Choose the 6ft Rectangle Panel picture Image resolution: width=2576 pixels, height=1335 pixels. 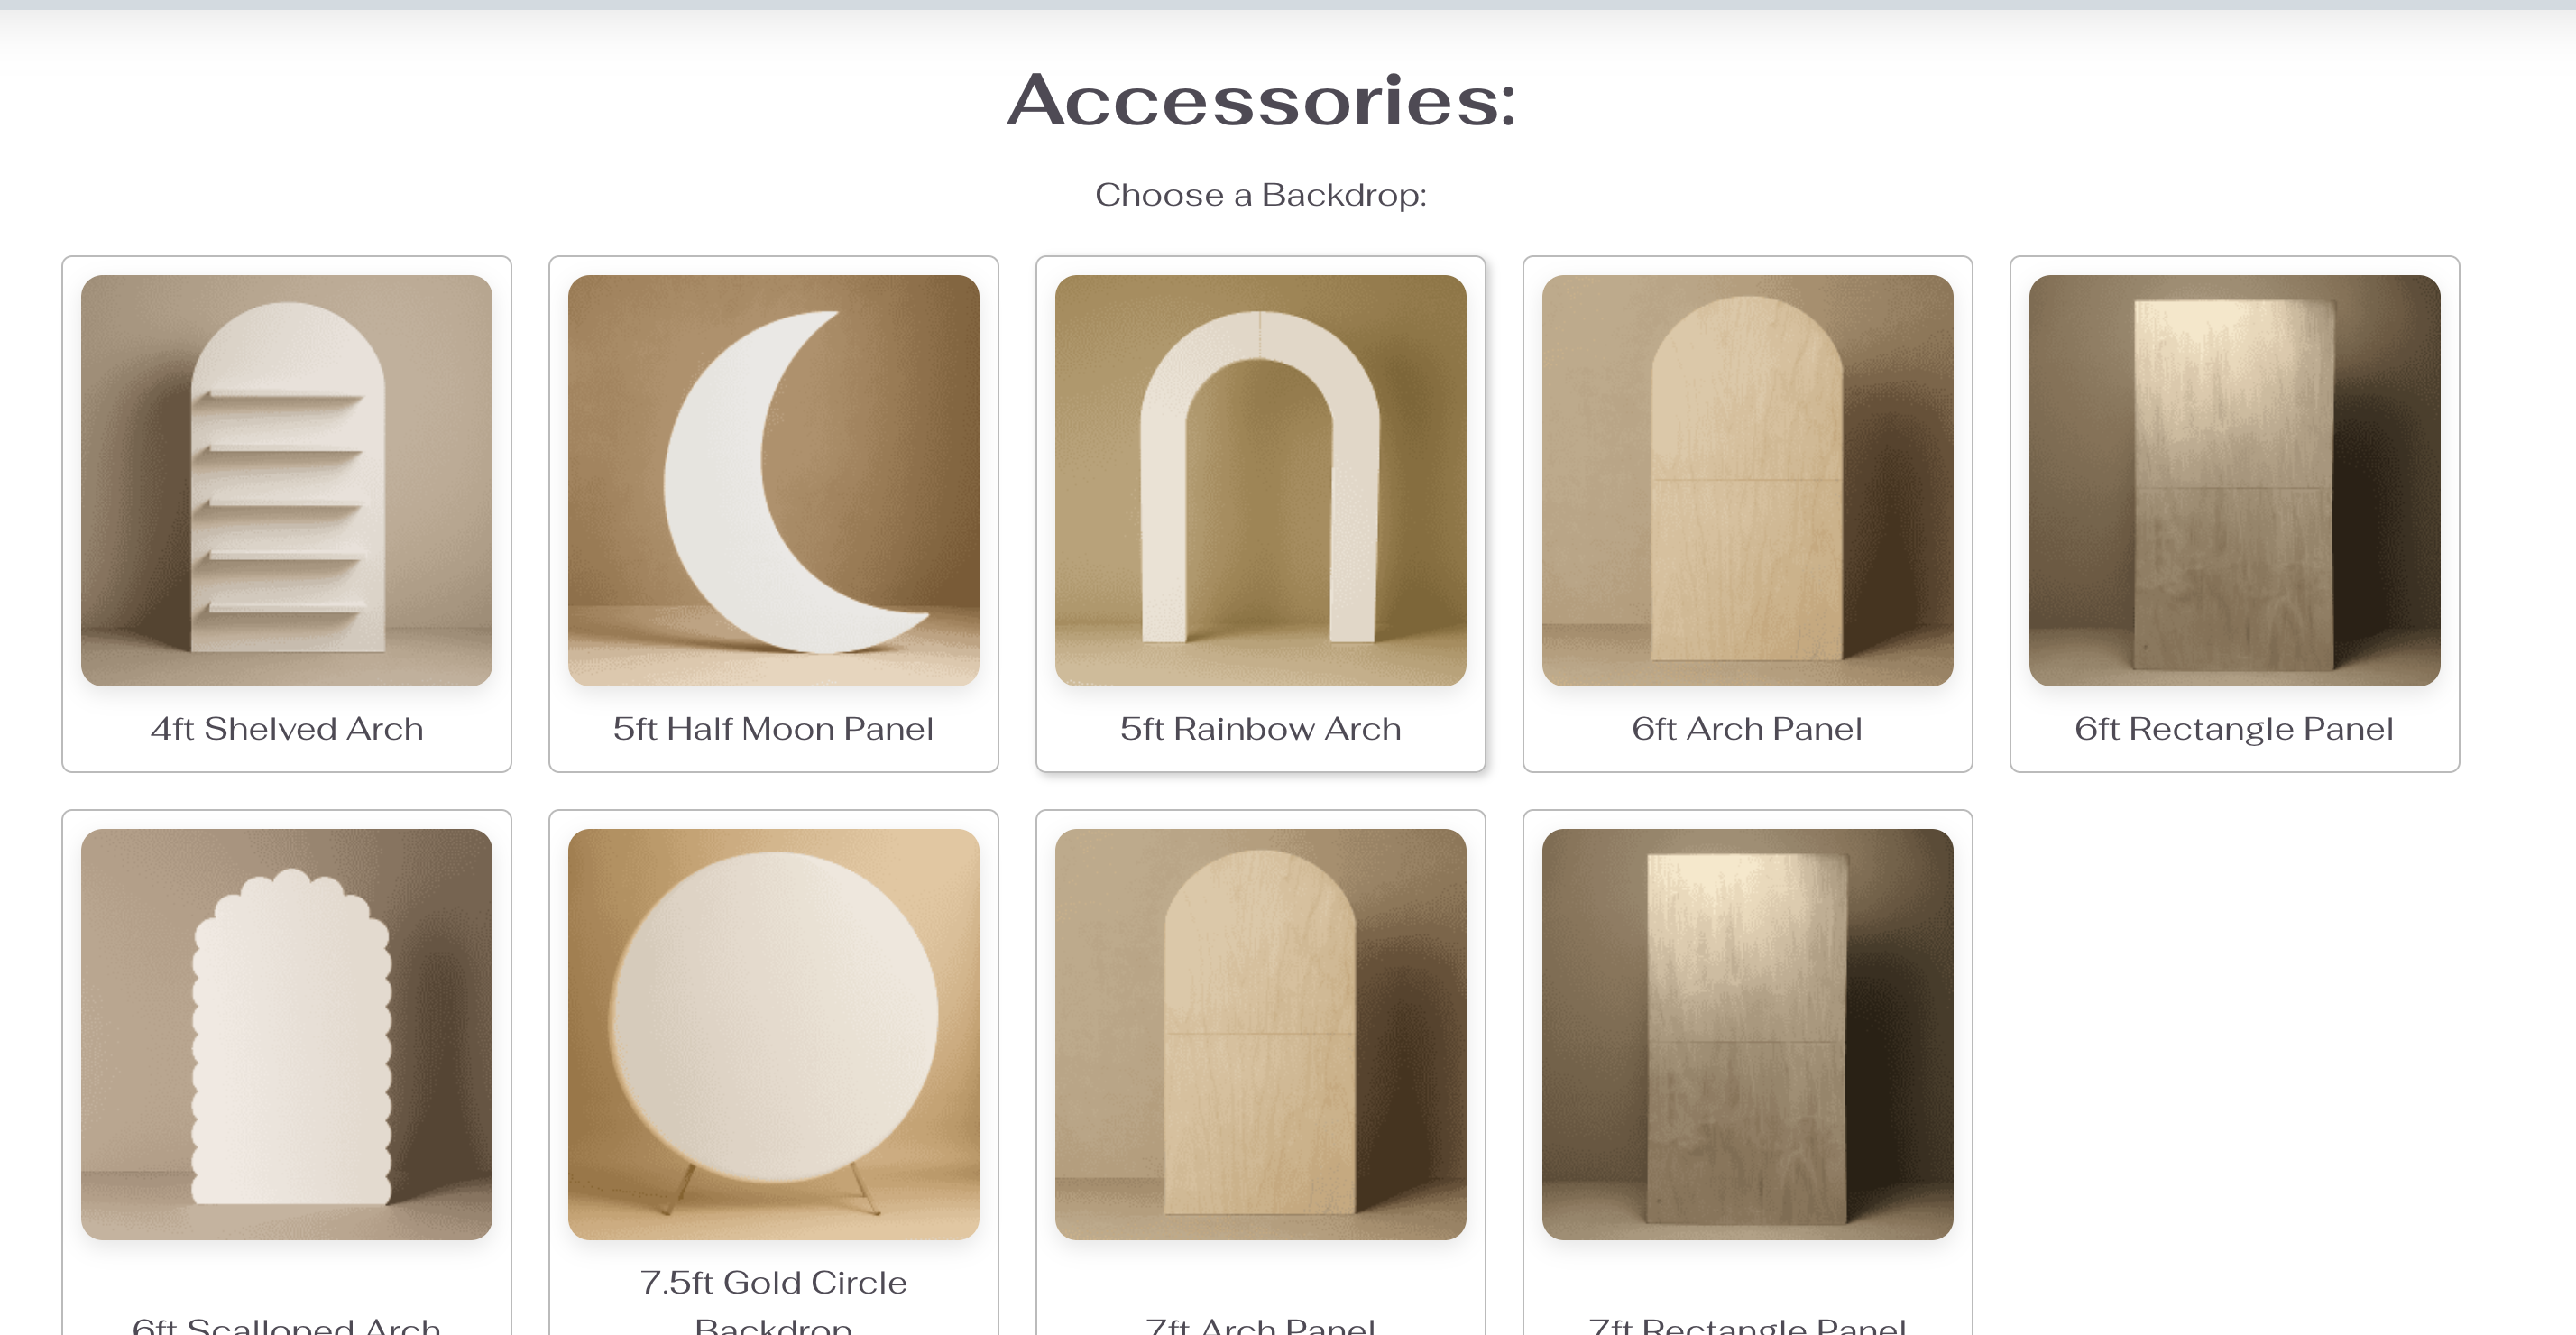pyautogui.click(x=2234, y=480)
